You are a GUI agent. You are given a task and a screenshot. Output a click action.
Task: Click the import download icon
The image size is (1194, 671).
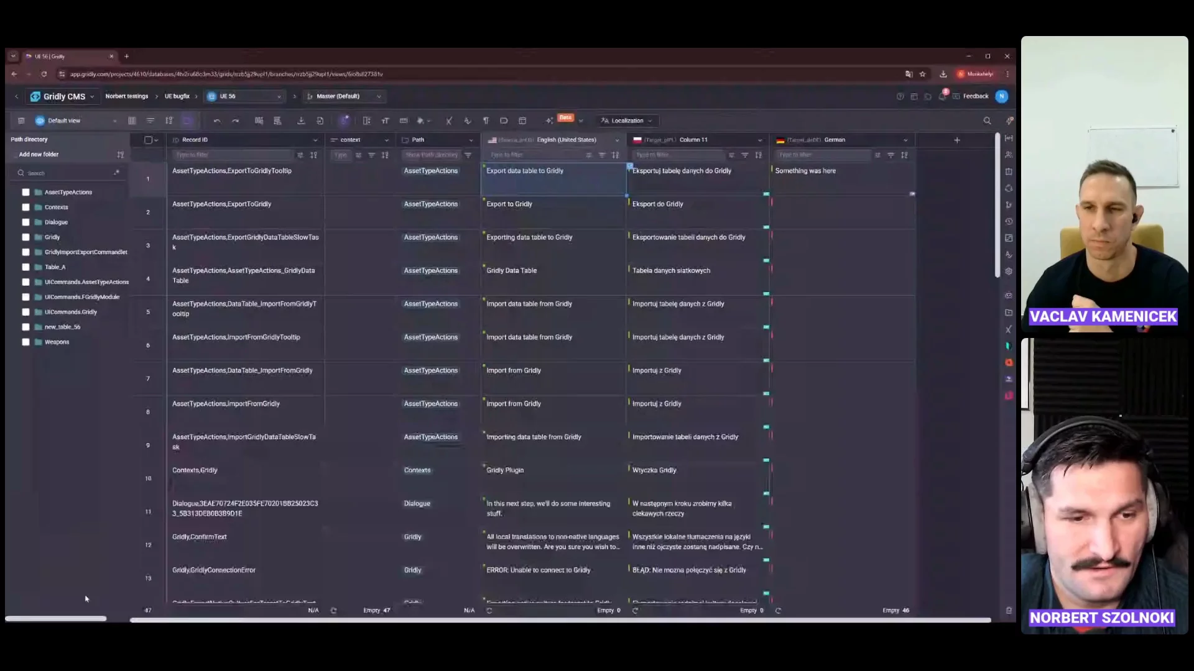click(301, 121)
